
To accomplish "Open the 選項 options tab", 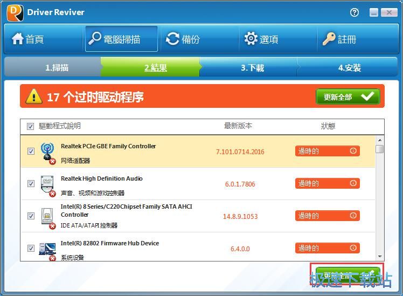I will [x=277, y=39].
